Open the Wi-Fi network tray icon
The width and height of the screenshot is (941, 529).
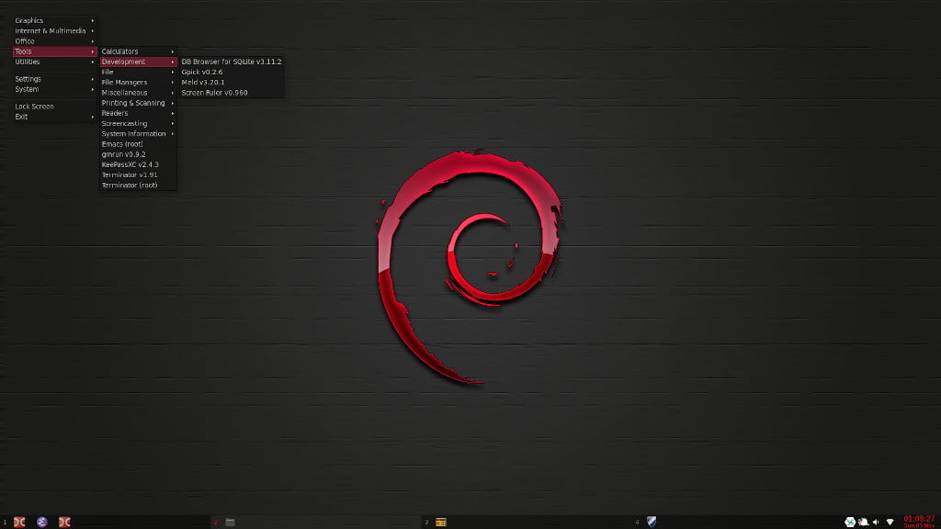pyautogui.click(x=890, y=523)
